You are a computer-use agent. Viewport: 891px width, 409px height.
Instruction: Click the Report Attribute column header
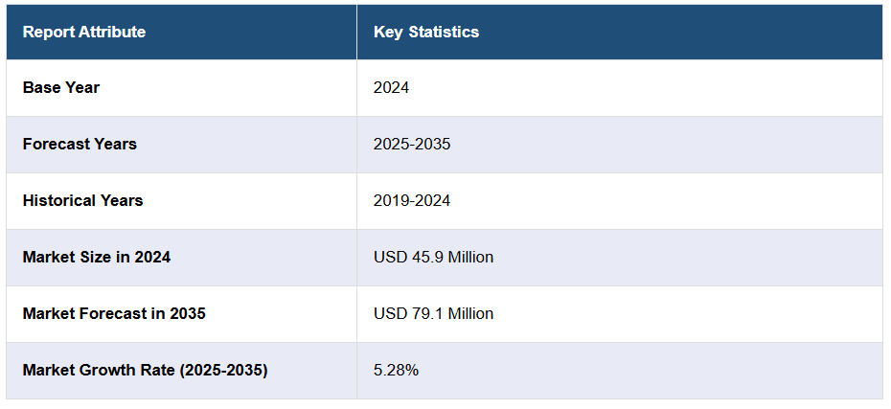tap(84, 32)
